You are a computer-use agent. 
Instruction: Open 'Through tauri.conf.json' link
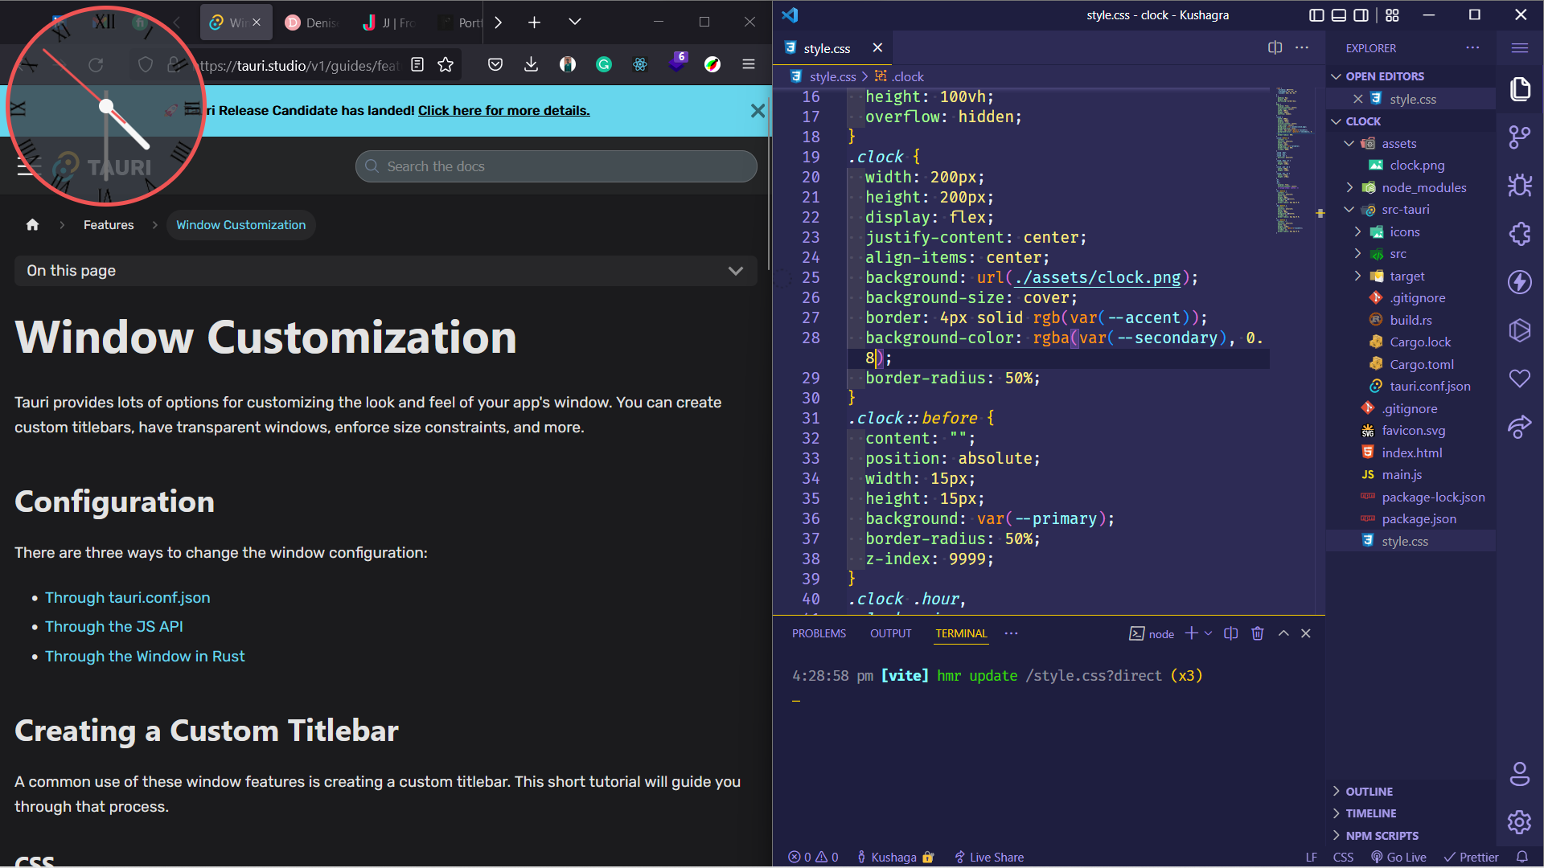coord(127,598)
